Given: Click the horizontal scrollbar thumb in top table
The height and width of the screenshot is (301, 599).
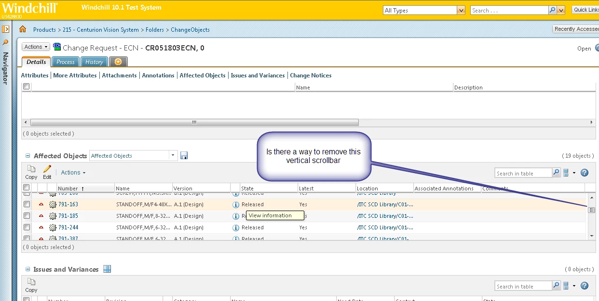Looking at the screenshot, I should click(x=194, y=122).
